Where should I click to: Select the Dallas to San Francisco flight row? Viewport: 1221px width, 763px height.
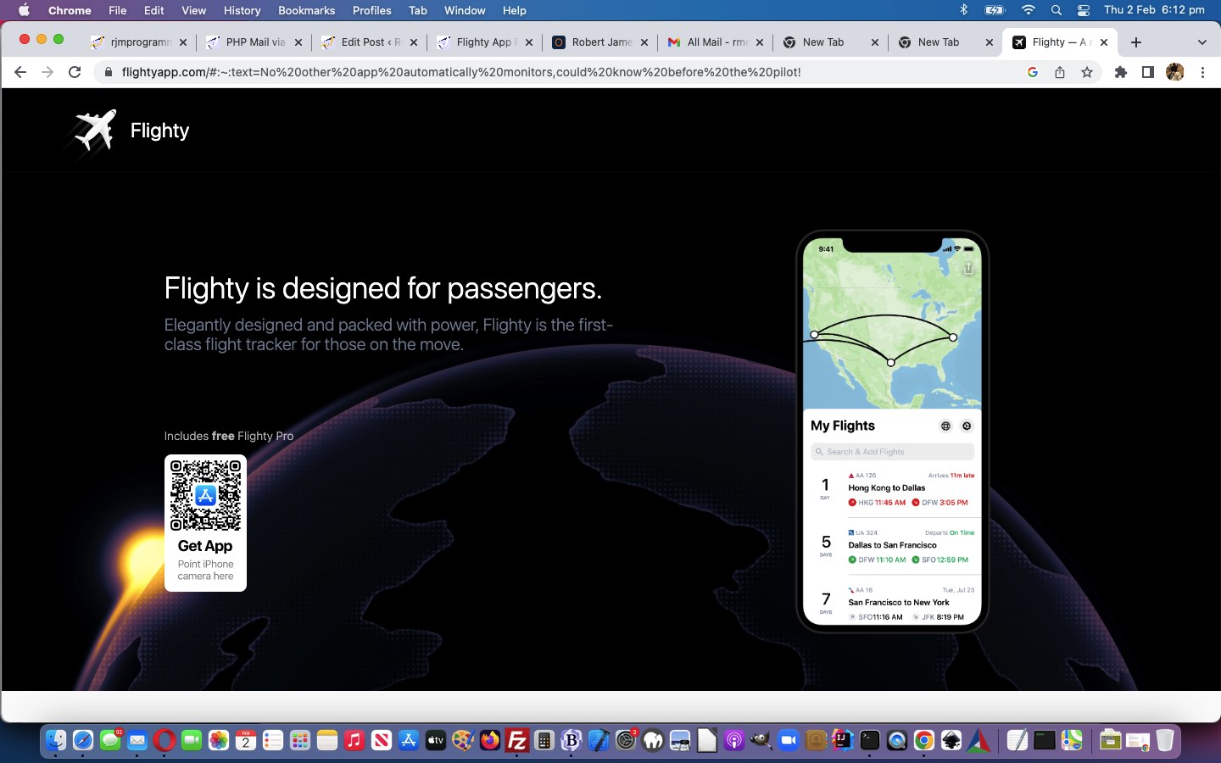tap(892, 546)
